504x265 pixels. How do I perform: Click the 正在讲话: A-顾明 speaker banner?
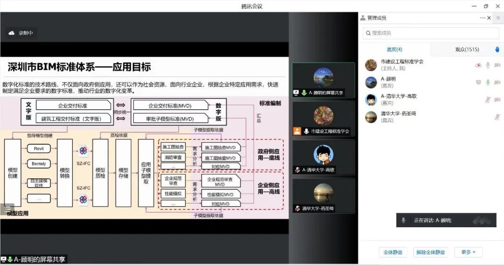coord(446,220)
